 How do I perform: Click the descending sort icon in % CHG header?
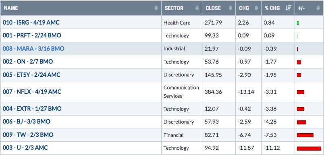[288, 8]
